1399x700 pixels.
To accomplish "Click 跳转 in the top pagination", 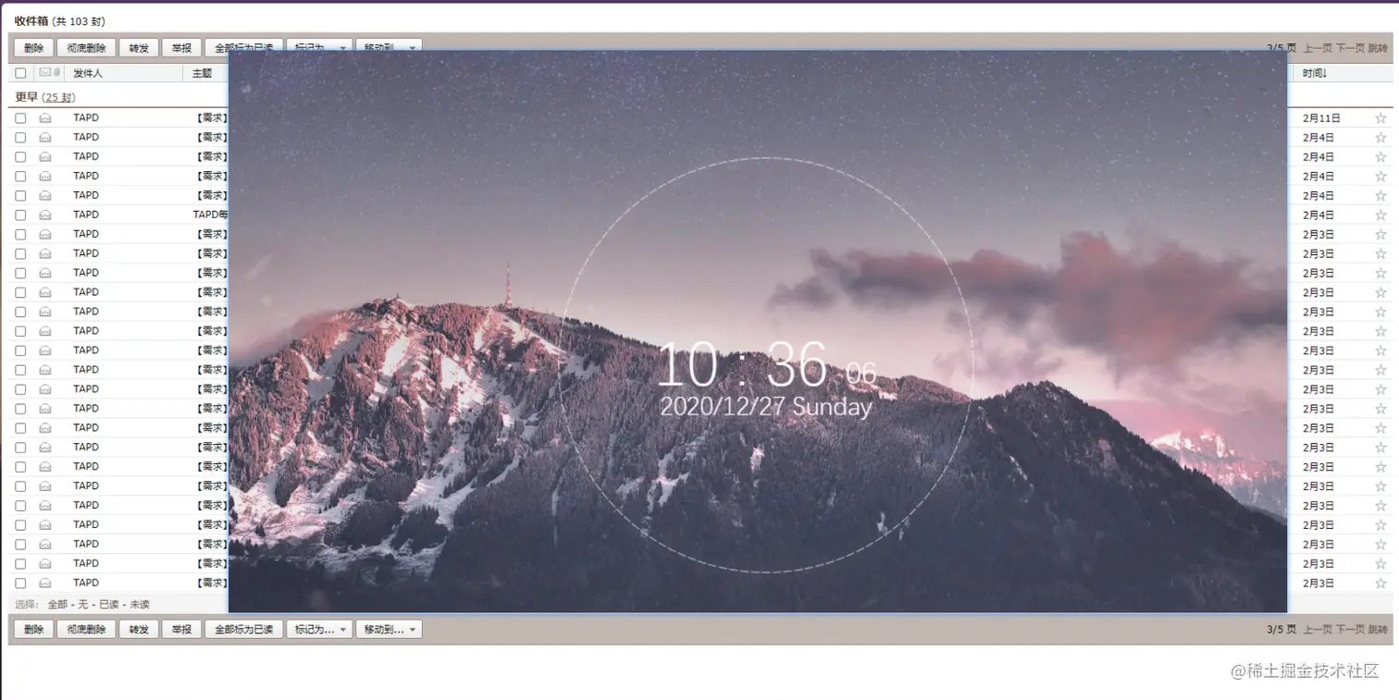I will [1378, 48].
